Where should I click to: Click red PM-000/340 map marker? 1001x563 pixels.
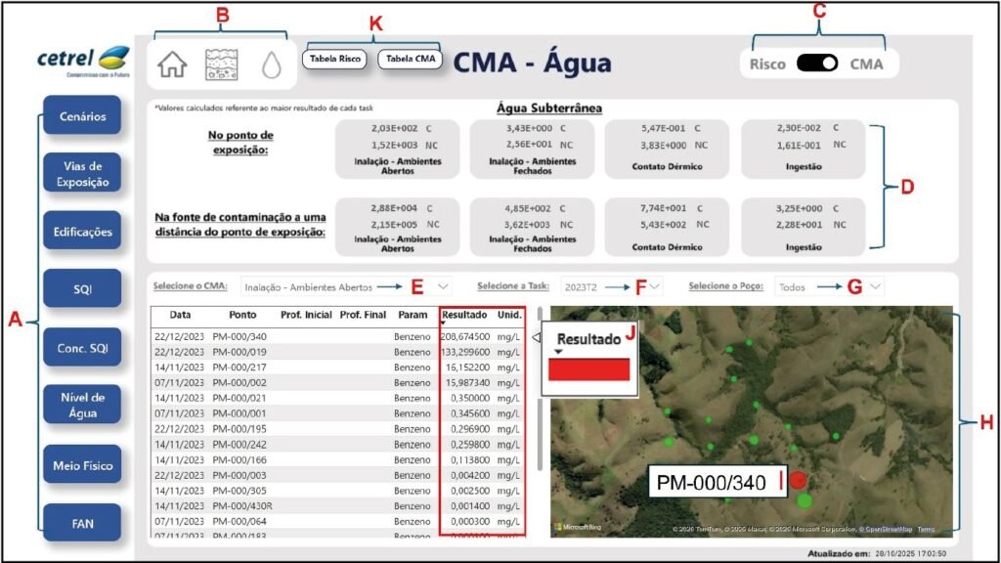799,480
